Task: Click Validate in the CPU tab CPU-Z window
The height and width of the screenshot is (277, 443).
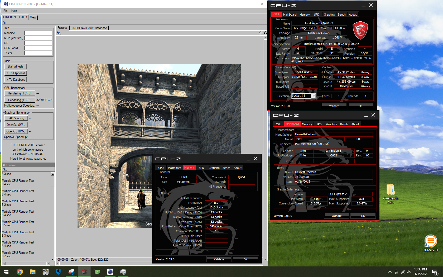Action: click(334, 106)
